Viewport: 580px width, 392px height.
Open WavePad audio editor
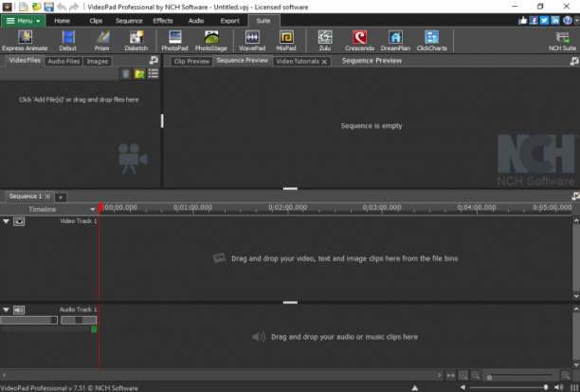click(x=252, y=41)
